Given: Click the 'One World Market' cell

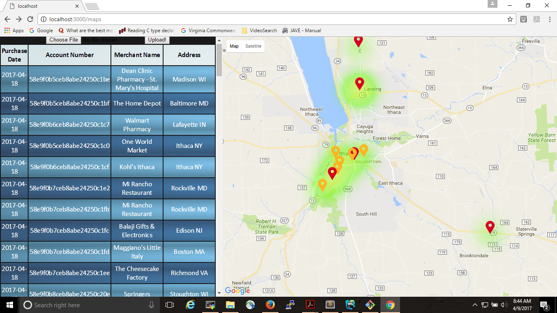Looking at the screenshot, I should coord(137,146).
